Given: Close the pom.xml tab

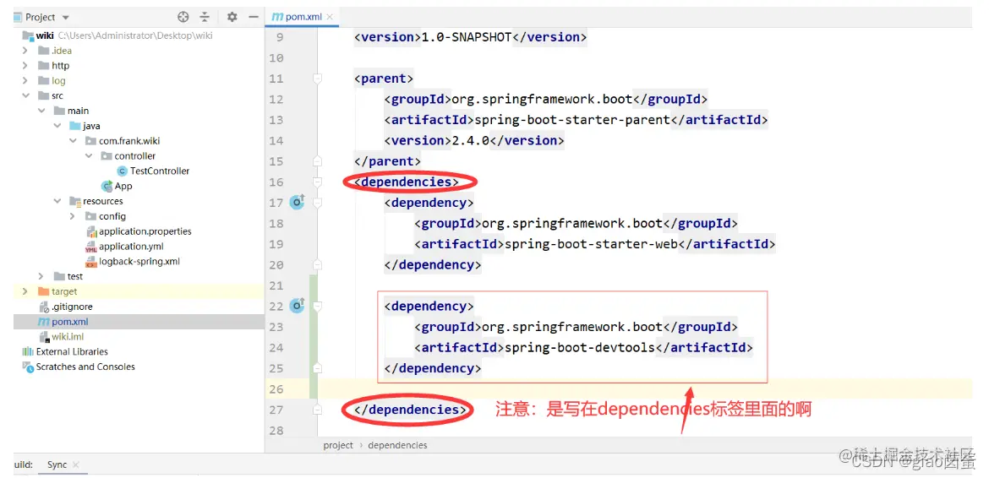Looking at the screenshot, I should 331,17.
